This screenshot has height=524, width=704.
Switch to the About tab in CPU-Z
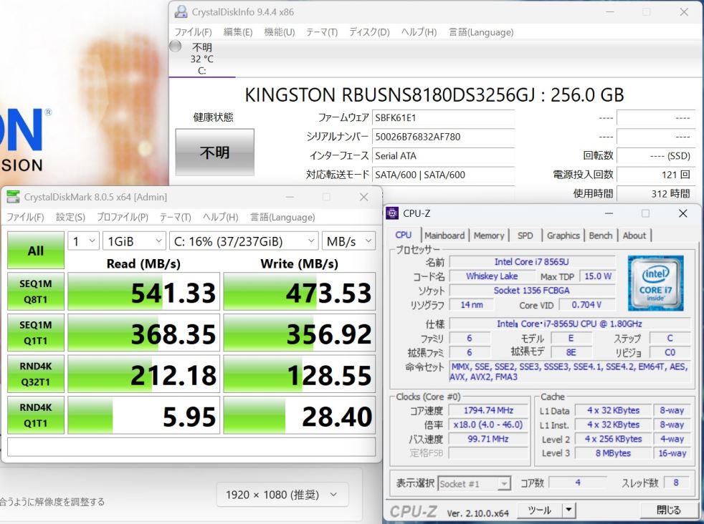point(634,236)
